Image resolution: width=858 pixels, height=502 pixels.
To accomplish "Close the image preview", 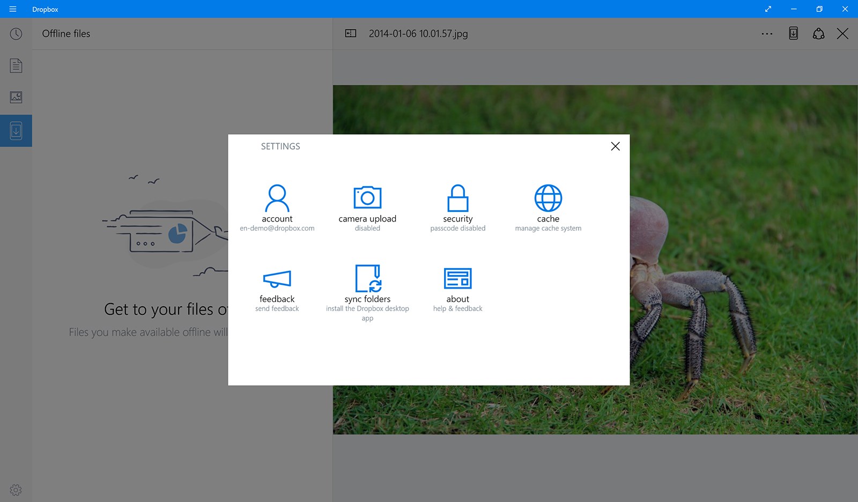I will click(842, 34).
